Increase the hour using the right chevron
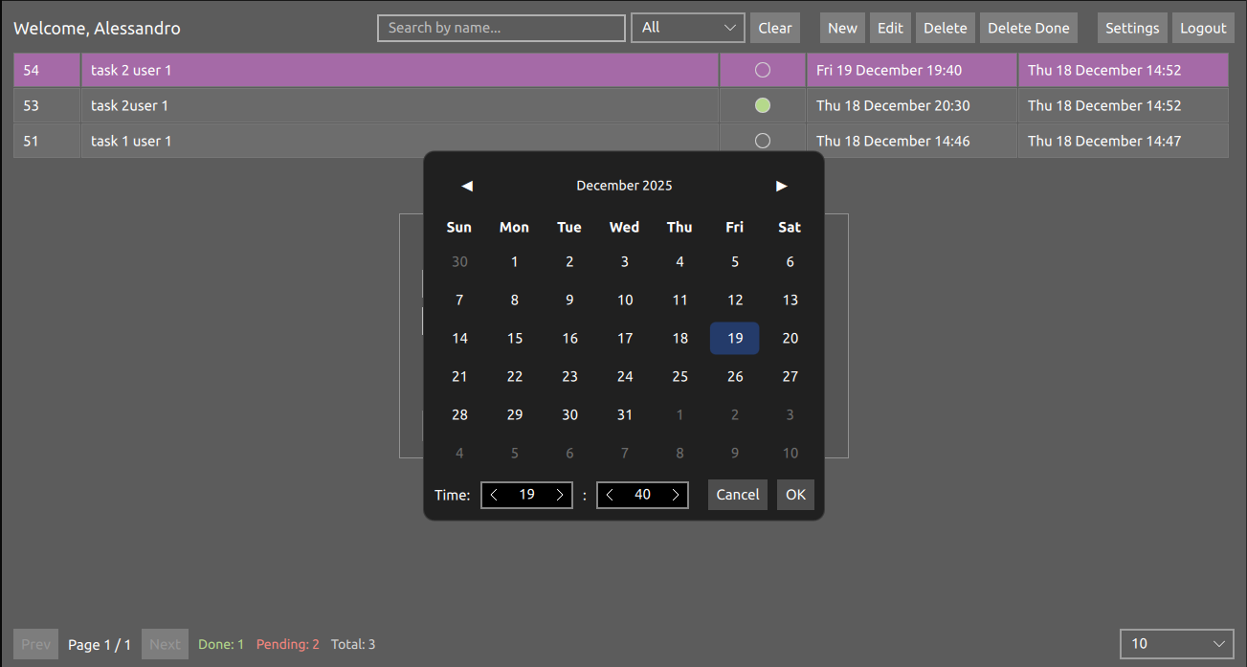 click(560, 495)
